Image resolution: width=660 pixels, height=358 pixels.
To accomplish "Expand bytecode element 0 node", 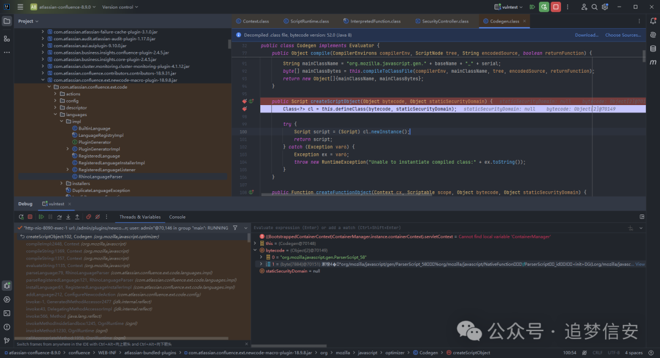I will click(x=261, y=257).
